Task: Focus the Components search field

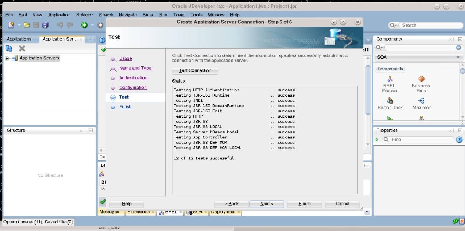Action: [x=420, y=48]
